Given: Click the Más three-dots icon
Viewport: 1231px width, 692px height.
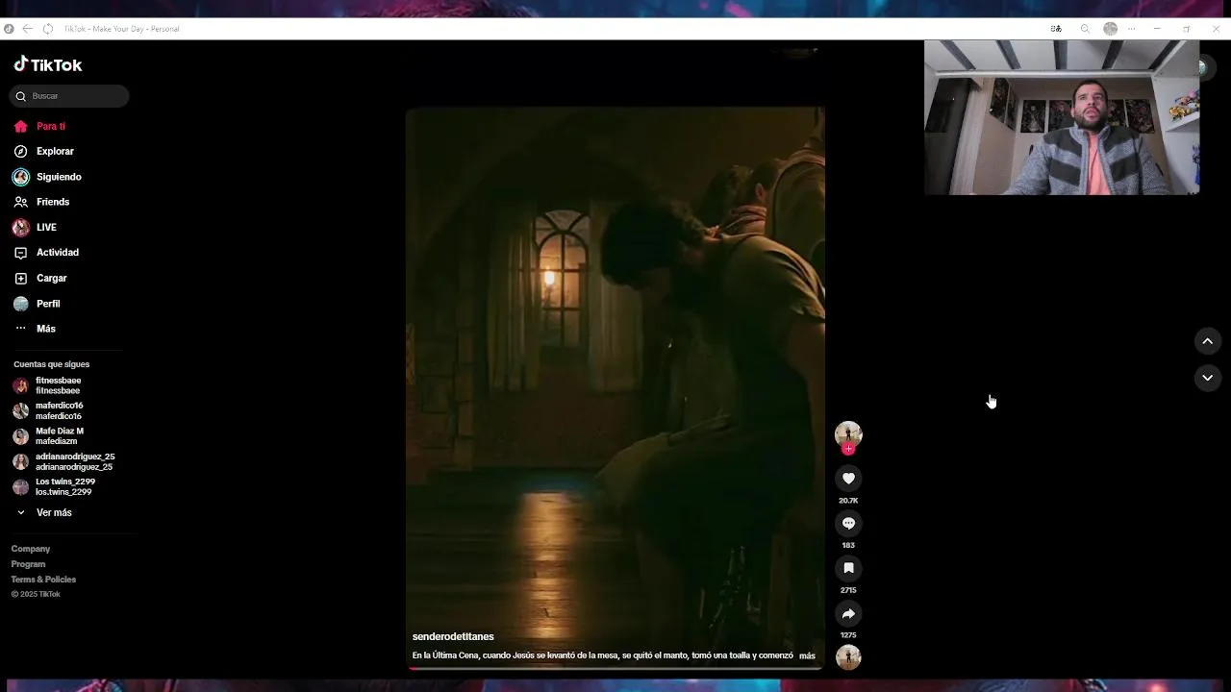Looking at the screenshot, I should point(21,329).
